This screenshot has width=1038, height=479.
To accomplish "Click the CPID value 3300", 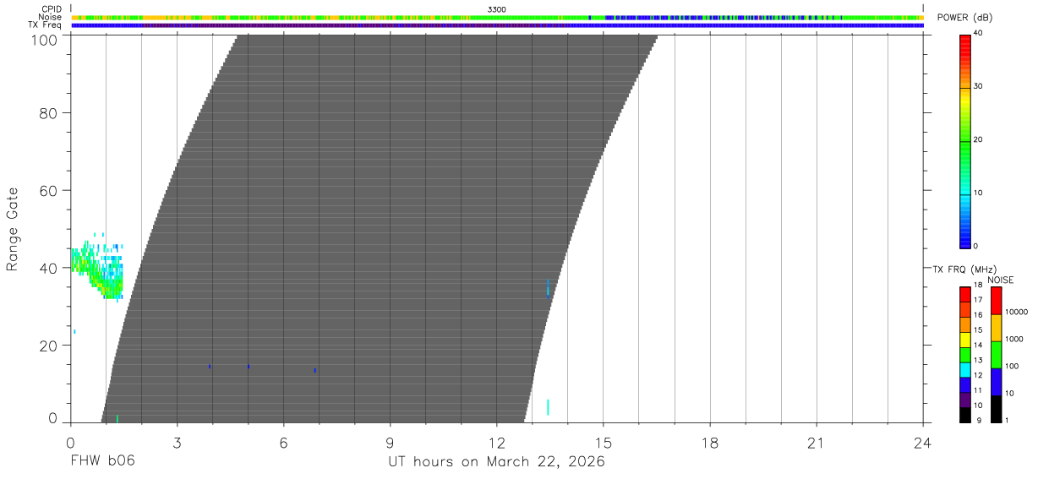I will pos(496,9).
